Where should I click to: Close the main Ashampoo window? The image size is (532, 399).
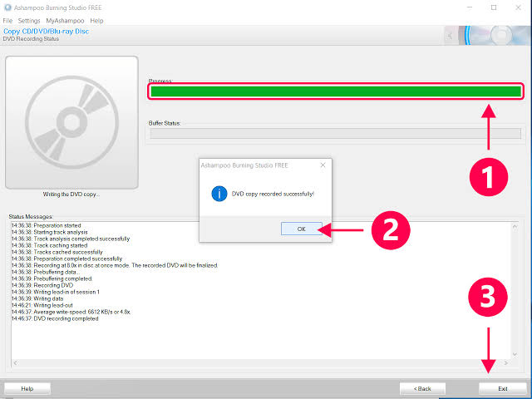(x=518, y=7)
